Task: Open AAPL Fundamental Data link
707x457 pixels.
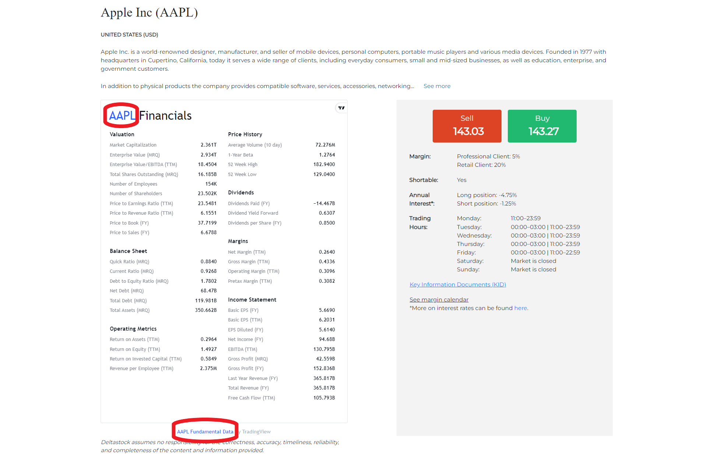Action: 205,432
